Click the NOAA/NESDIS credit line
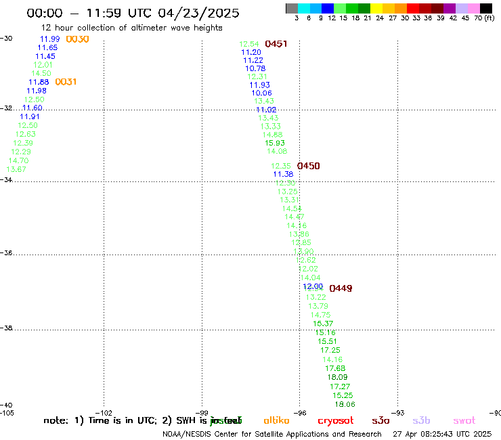Screen dimensions: 501x440 [x=272, y=435]
